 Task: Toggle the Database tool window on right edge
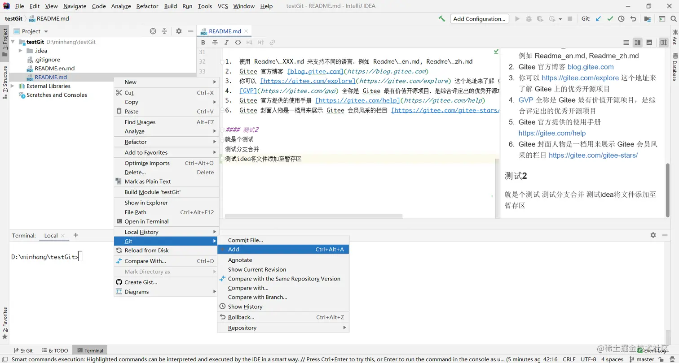pyautogui.click(x=675, y=66)
